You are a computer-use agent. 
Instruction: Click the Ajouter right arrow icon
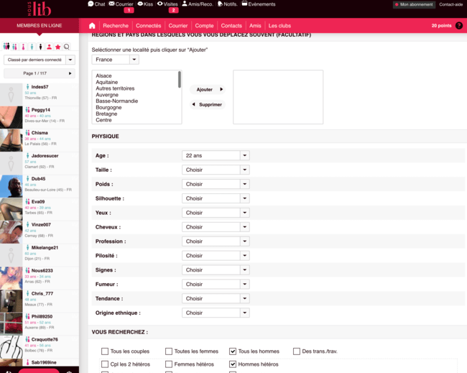(221, 89)
